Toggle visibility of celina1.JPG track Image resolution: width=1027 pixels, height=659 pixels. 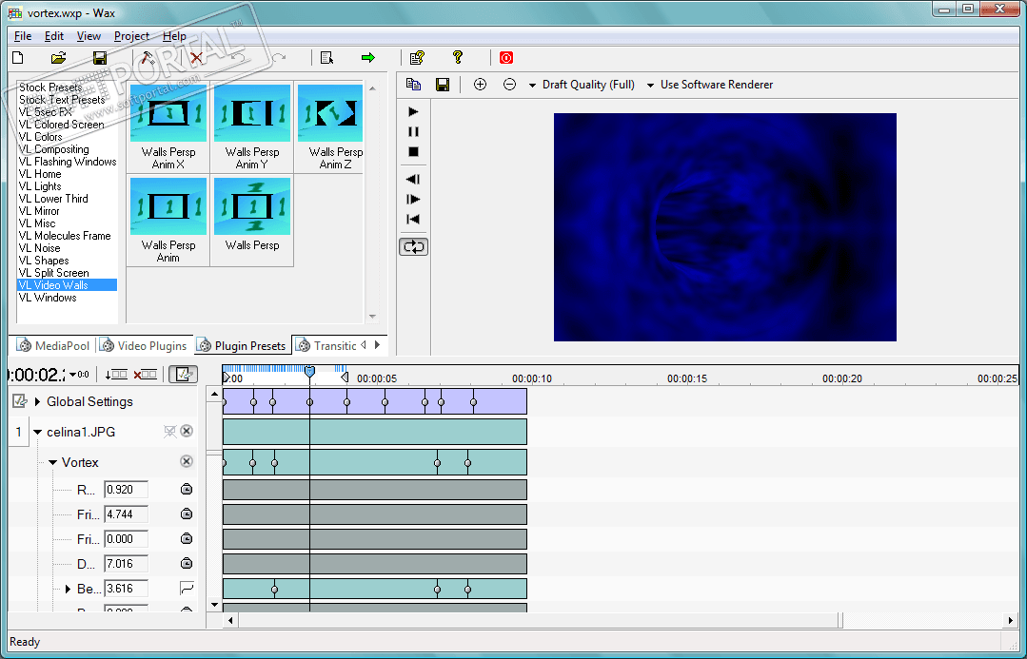pos(169,432)
